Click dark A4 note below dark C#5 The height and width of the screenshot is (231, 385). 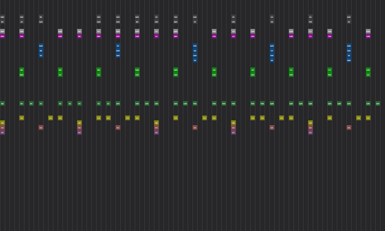click(22, 22)
